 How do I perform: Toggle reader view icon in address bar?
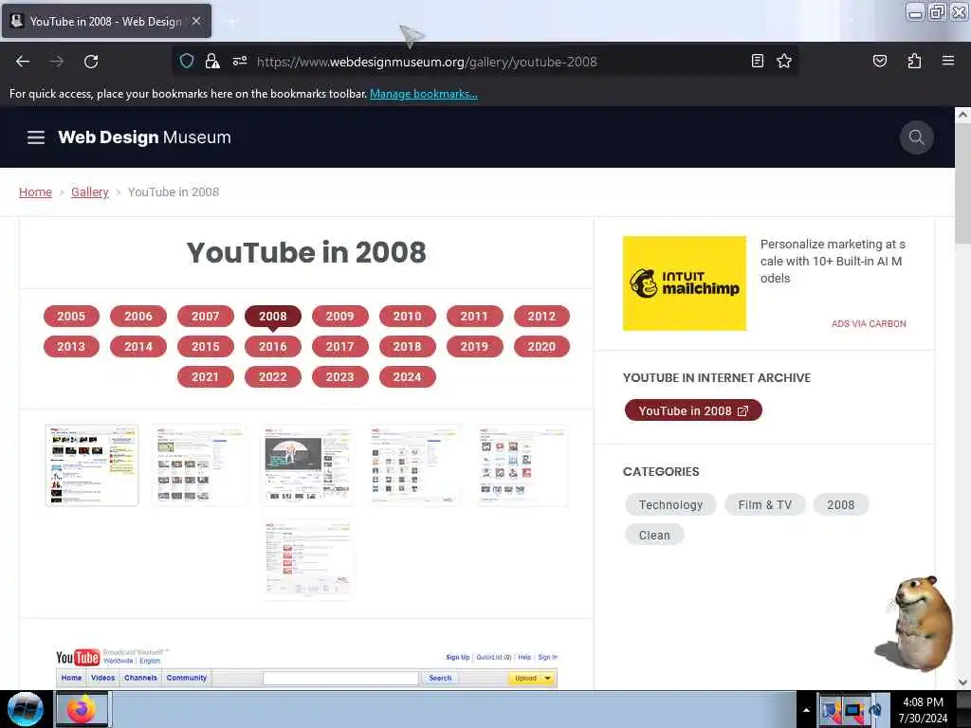coord(757,61)
